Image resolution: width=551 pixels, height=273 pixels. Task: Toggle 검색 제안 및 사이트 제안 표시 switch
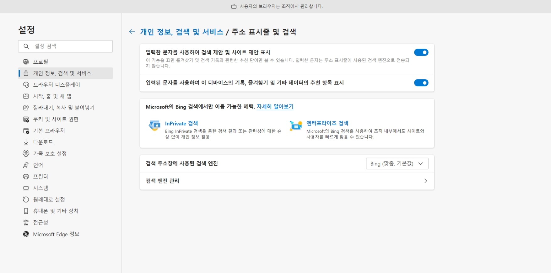click(421, 52)
